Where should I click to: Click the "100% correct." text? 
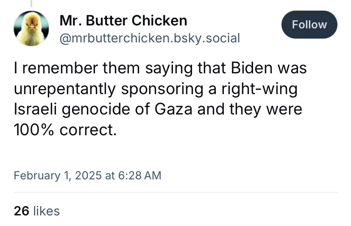coord(65,130)
